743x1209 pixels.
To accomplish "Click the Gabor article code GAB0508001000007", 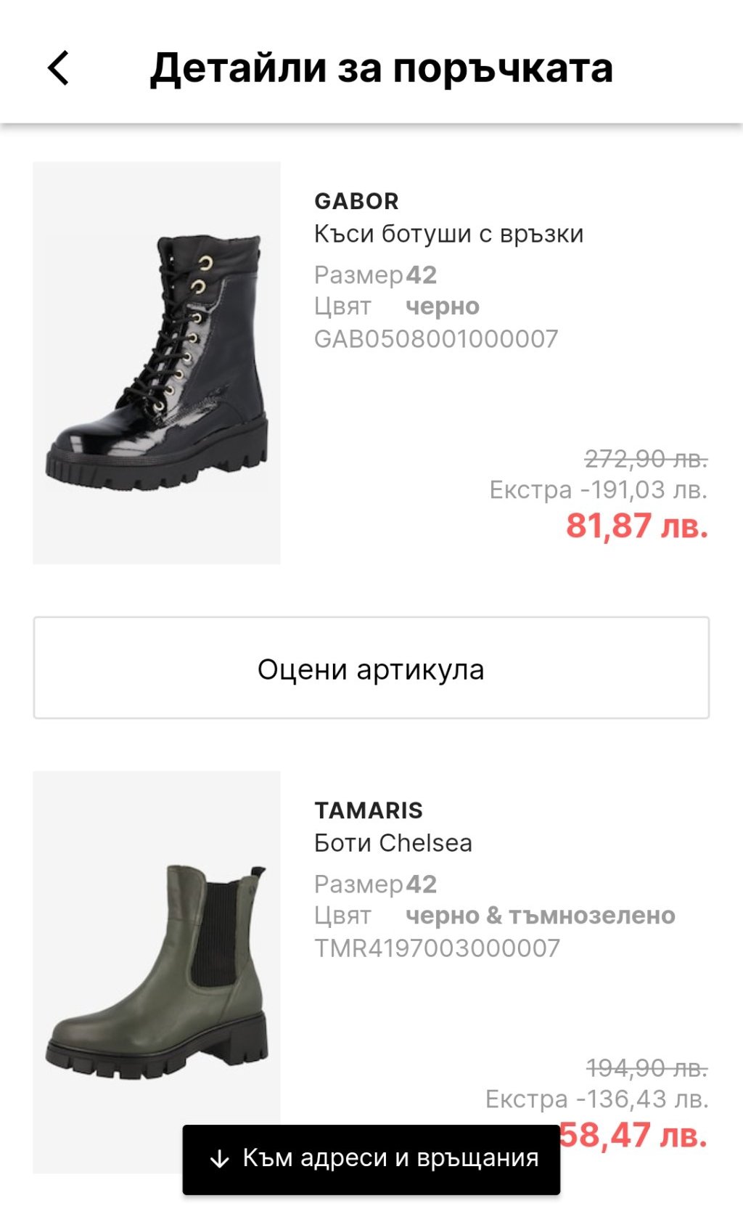I will click(x=436, y=339).
